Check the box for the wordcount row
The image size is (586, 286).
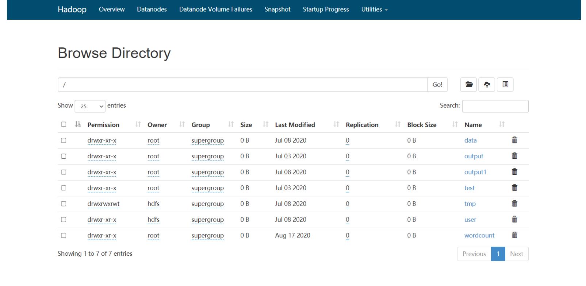(64, 235)
